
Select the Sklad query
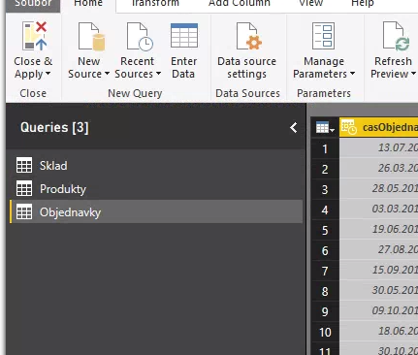coord(156,166)
